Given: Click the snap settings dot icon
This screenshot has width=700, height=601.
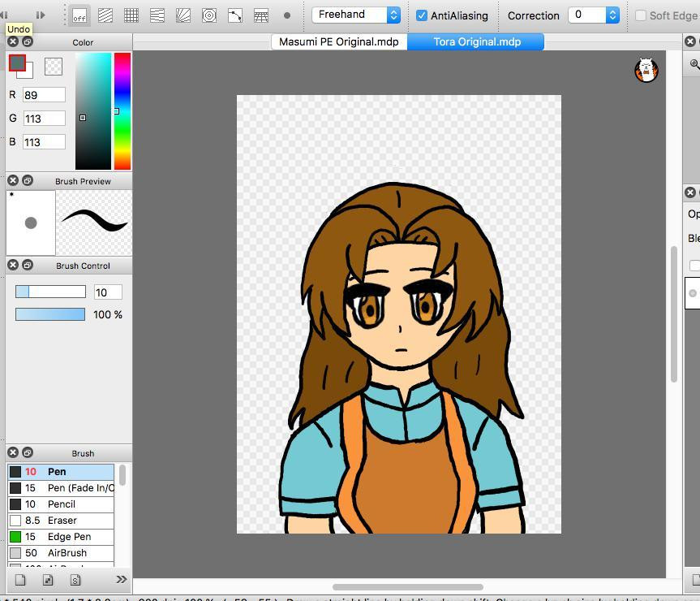Looking at the screenshot, I should click(287, 15).
